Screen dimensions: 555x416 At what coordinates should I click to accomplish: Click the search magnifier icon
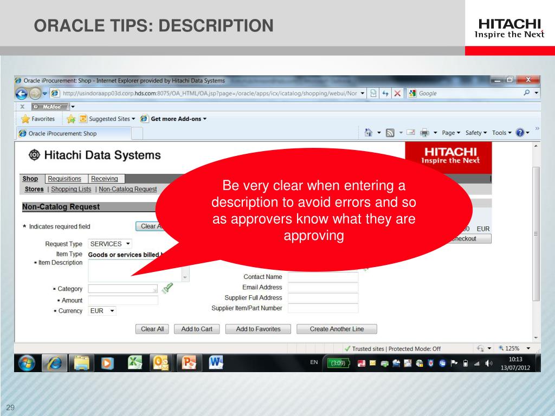[x=527, y=93]
